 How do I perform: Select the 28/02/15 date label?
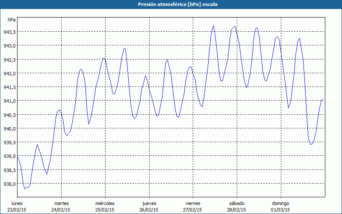(x=236, y=210)
